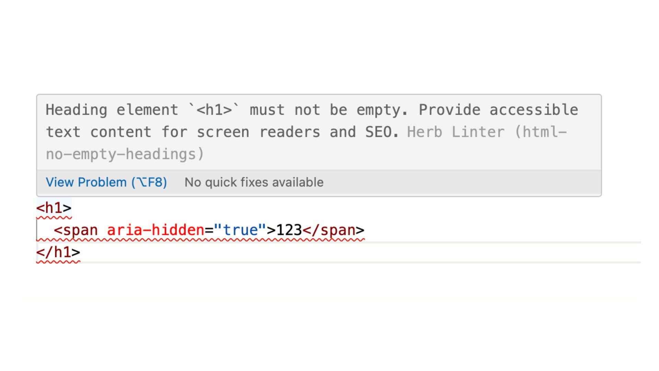Click the 123 text inside the span
This screenshot has width=659, height=371.
(289, 230)
